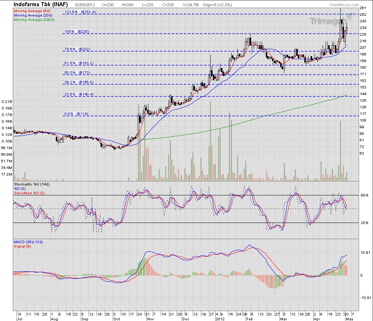
Task: Click the Sep month label on timeline
Action: coord(85,319)
